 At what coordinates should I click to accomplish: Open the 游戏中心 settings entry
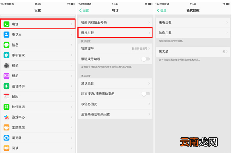[37, 117]
